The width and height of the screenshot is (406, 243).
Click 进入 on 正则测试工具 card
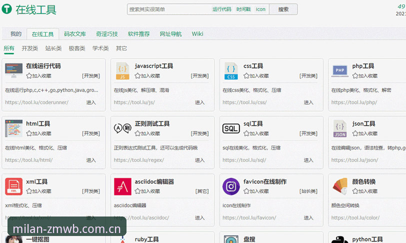pyautogui.click(x=199, y=160)
